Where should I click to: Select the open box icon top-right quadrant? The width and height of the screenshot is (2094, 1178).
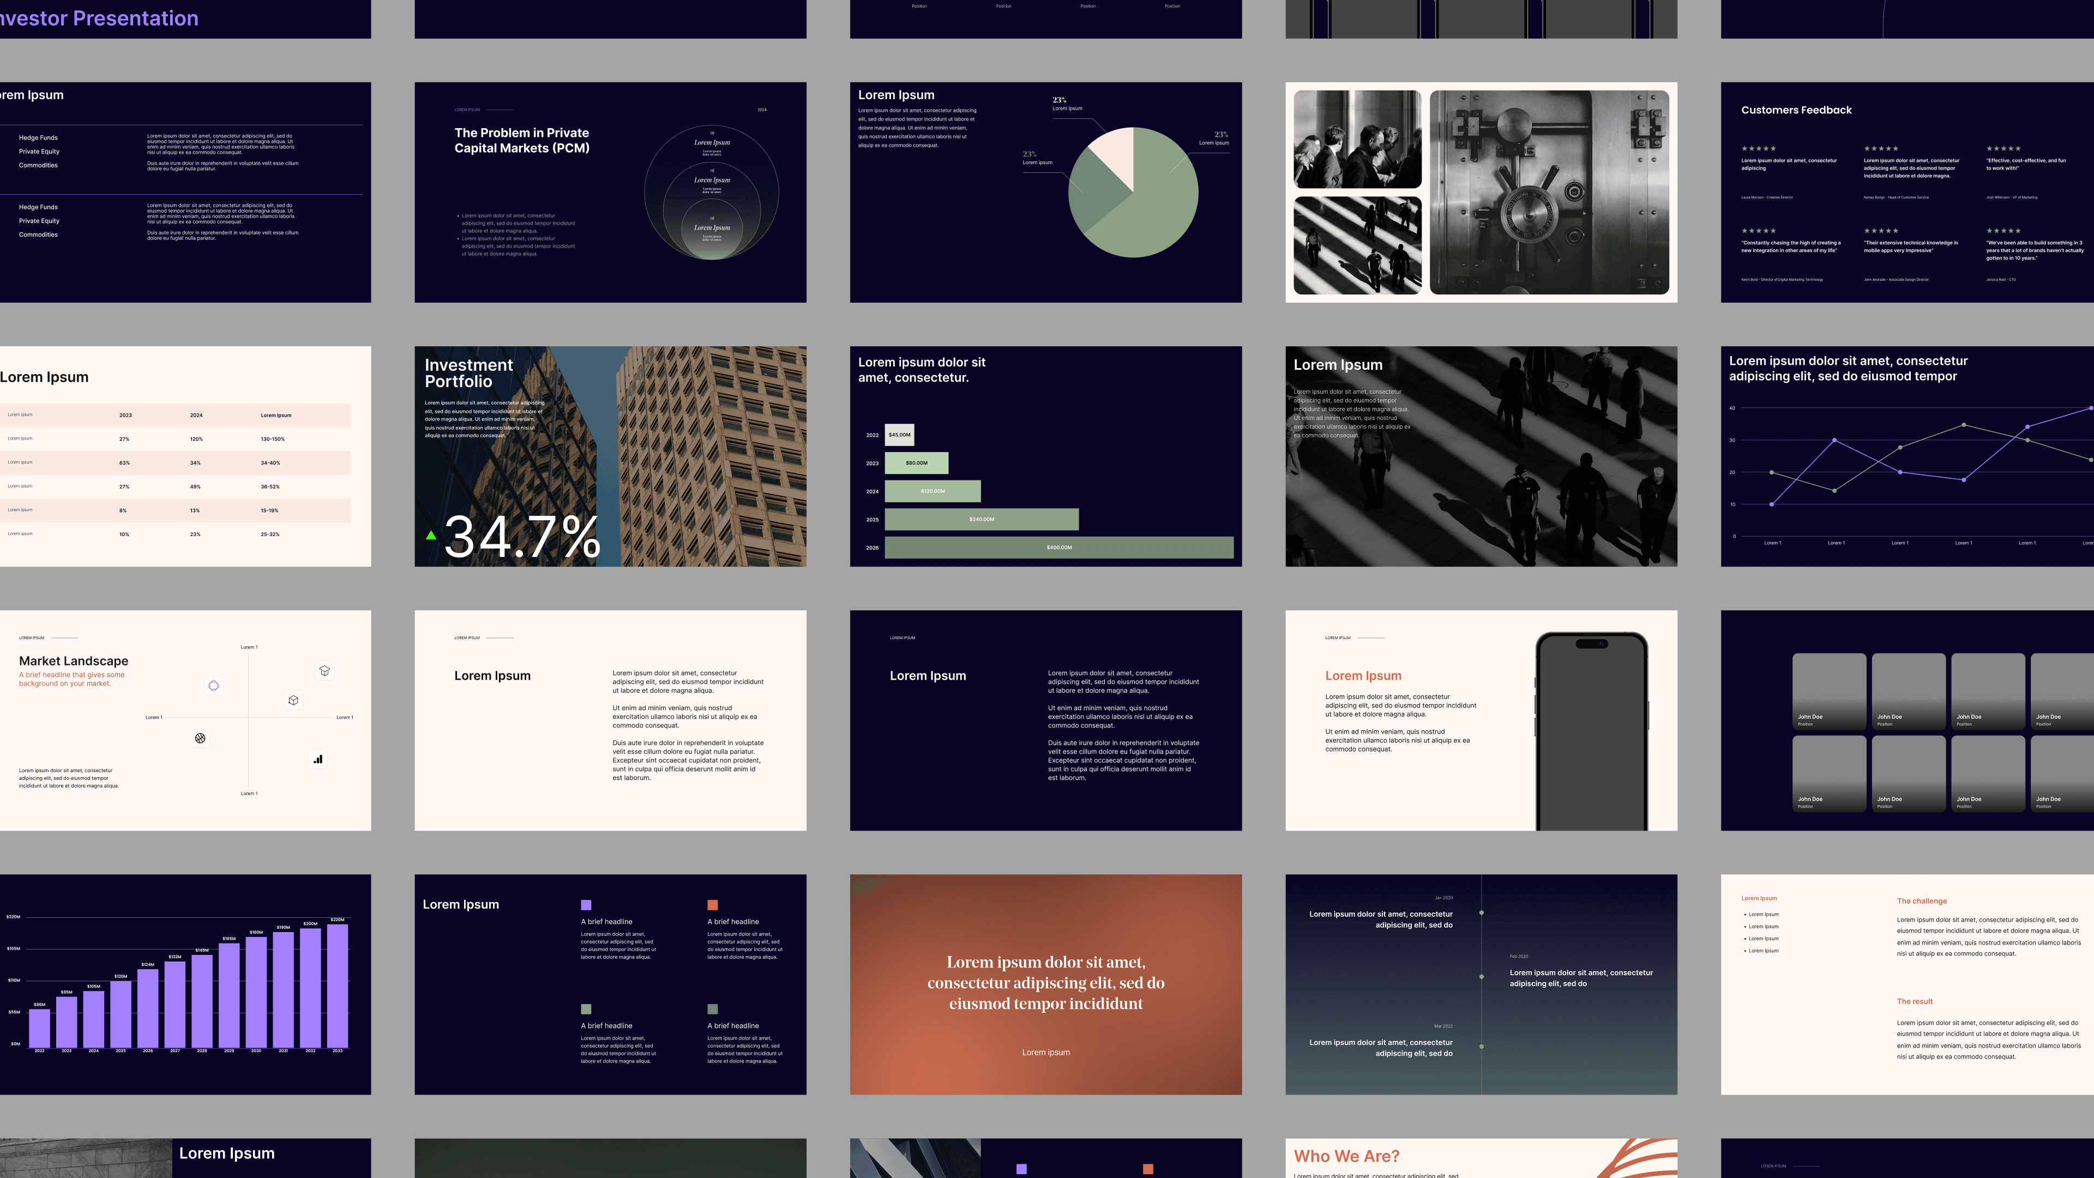[324, 671]
